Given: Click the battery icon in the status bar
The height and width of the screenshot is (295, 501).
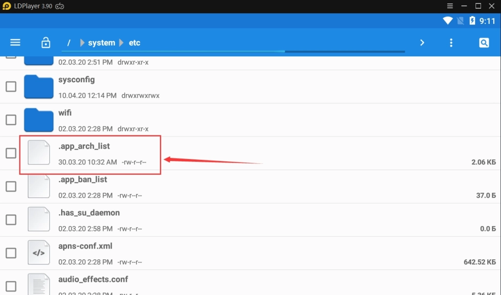Looking at the screenshot, I should 472,20.
